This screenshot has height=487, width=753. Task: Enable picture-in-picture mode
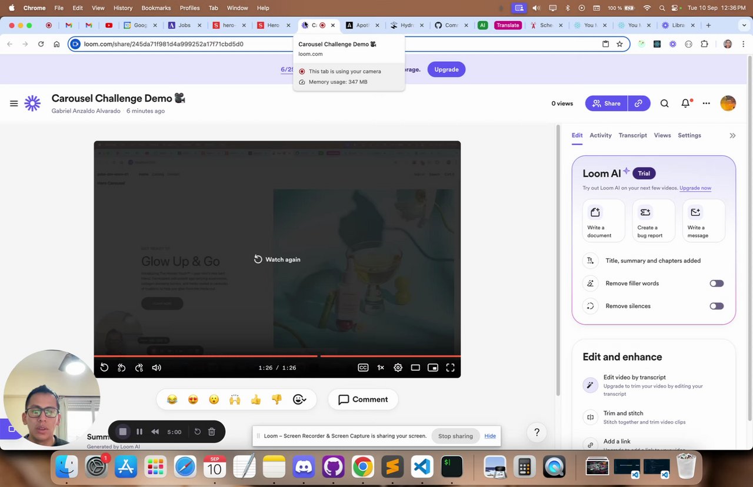pyautogui.click(x=433, y=368)
